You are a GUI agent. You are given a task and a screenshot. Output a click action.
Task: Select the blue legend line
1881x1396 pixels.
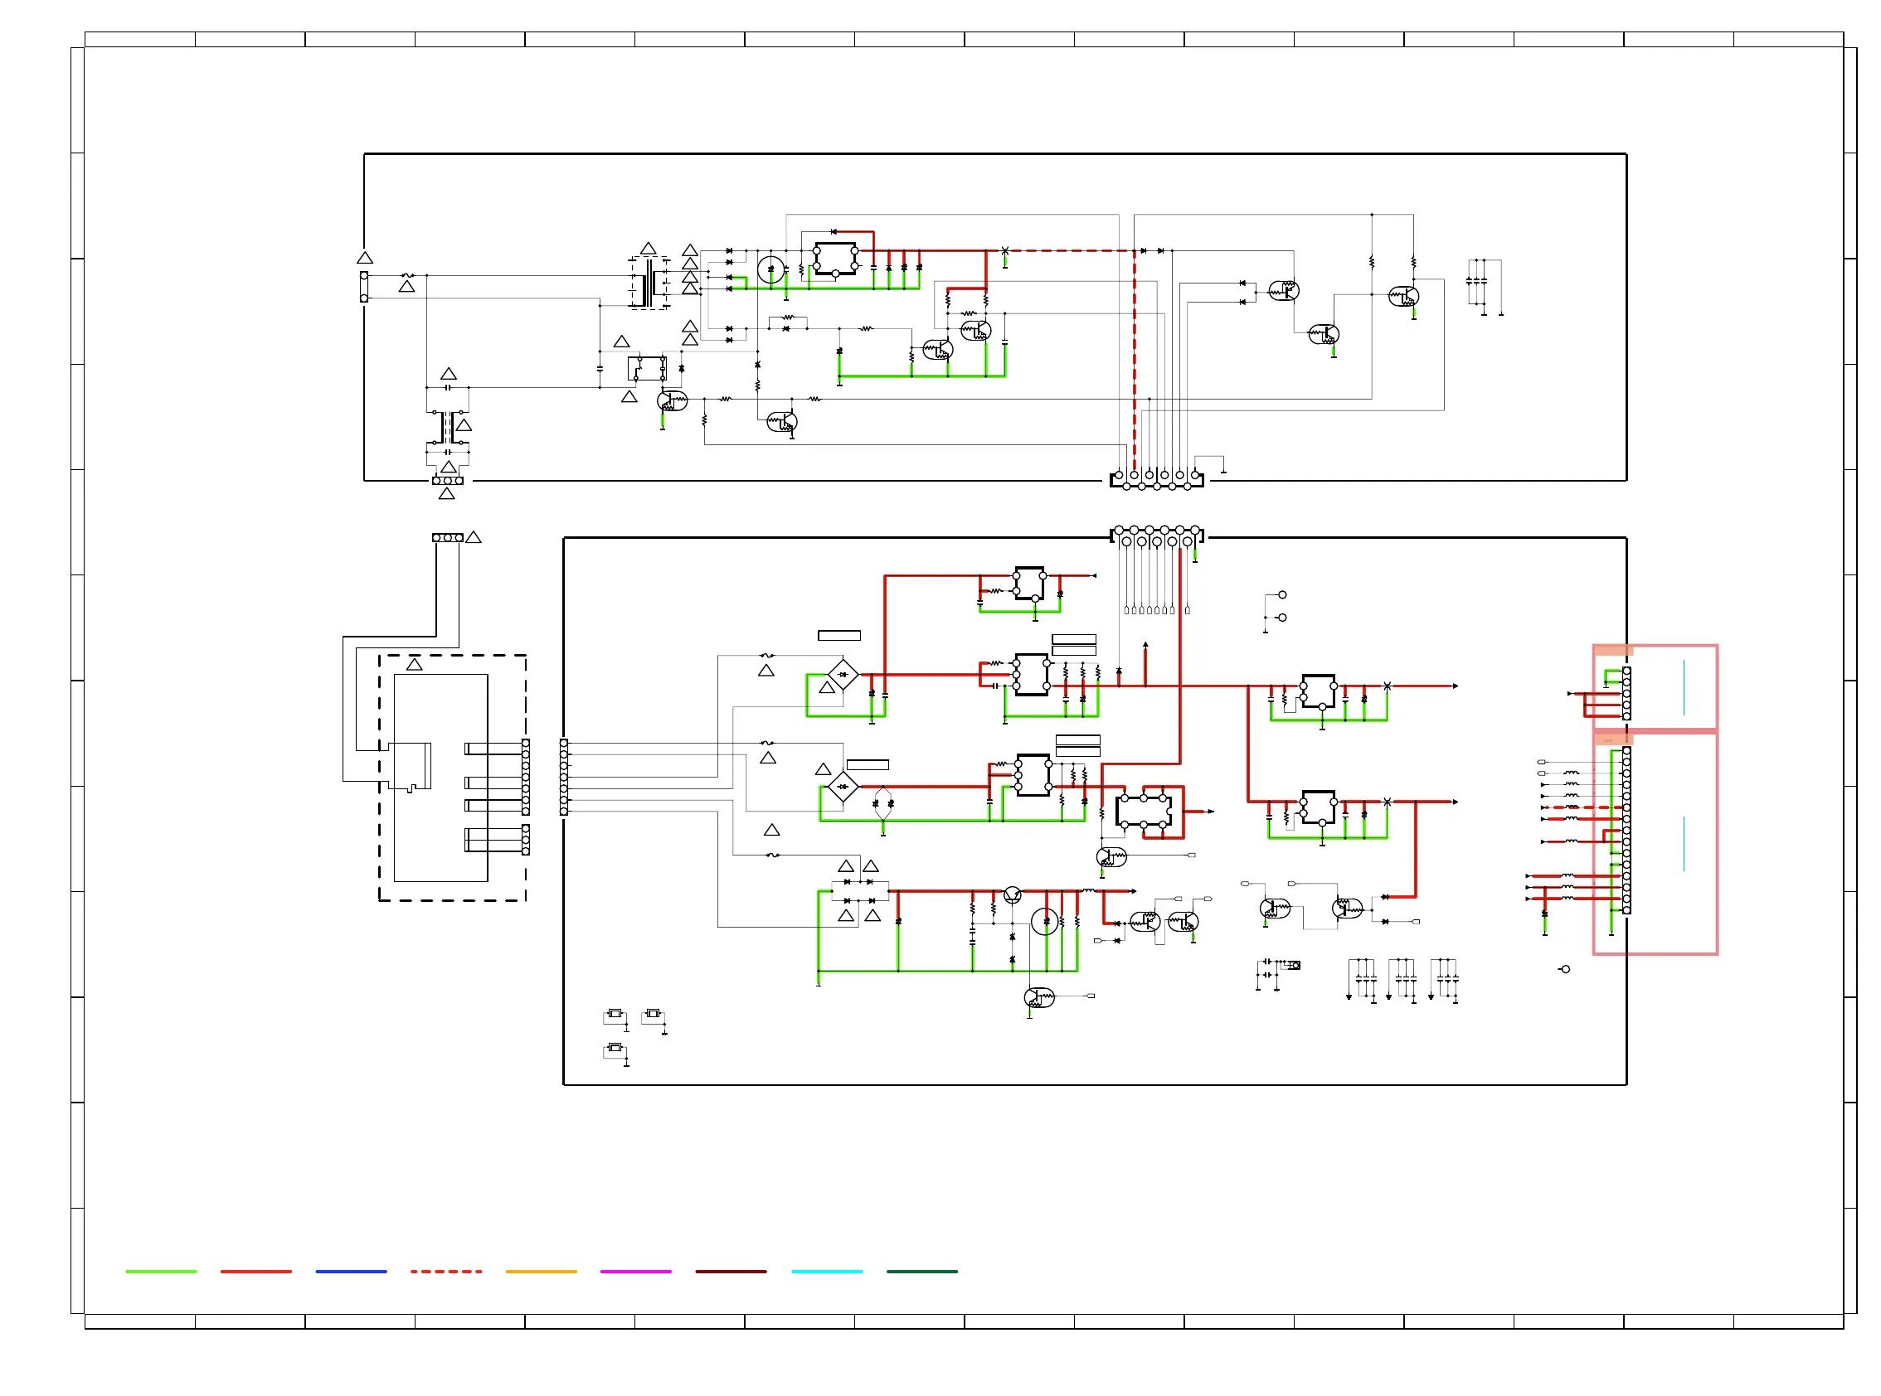coord(351,1271)
